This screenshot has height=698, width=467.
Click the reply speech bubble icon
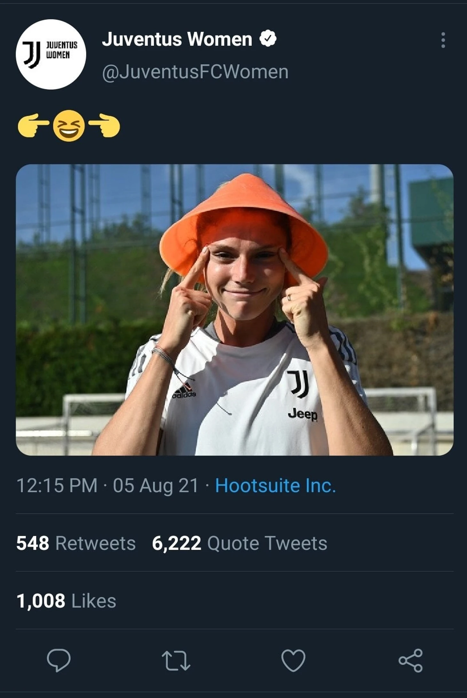tap(59, 660)
